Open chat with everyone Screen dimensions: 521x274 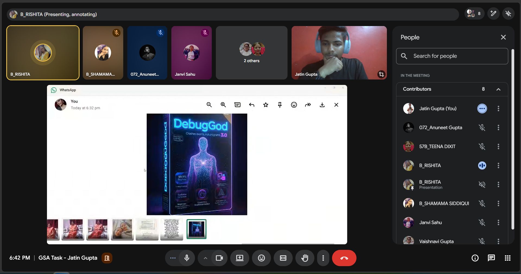click(x=491, y=258)
